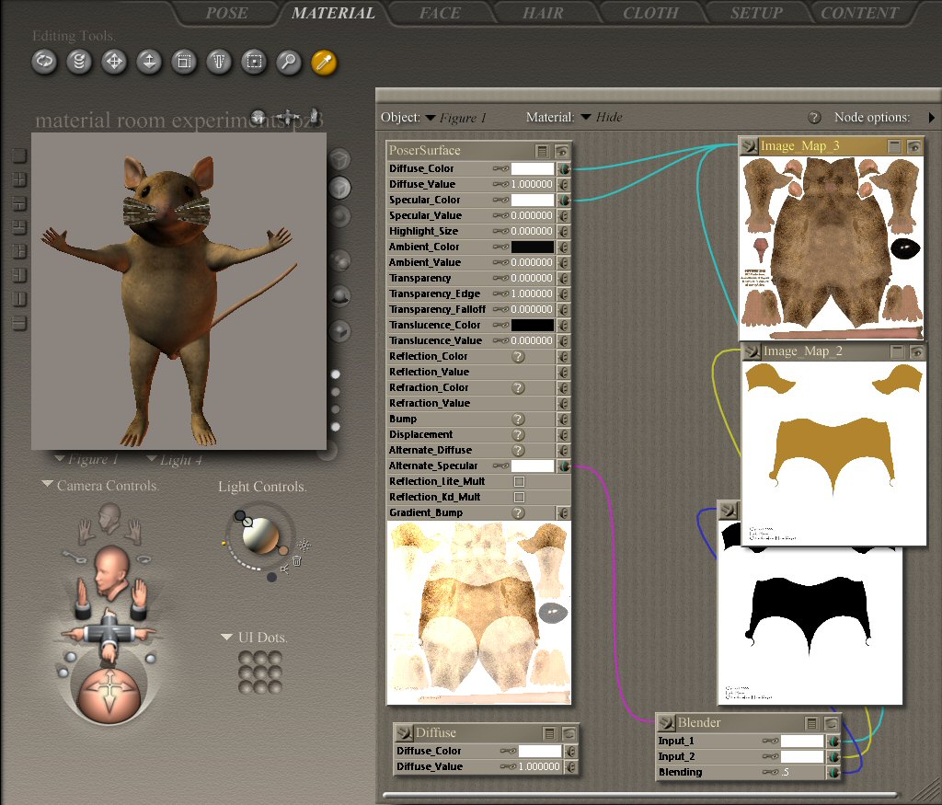This screenshot has height=805, width=942.
Task: Select the yellow eyedropper material tool
Action: (324, 62)
